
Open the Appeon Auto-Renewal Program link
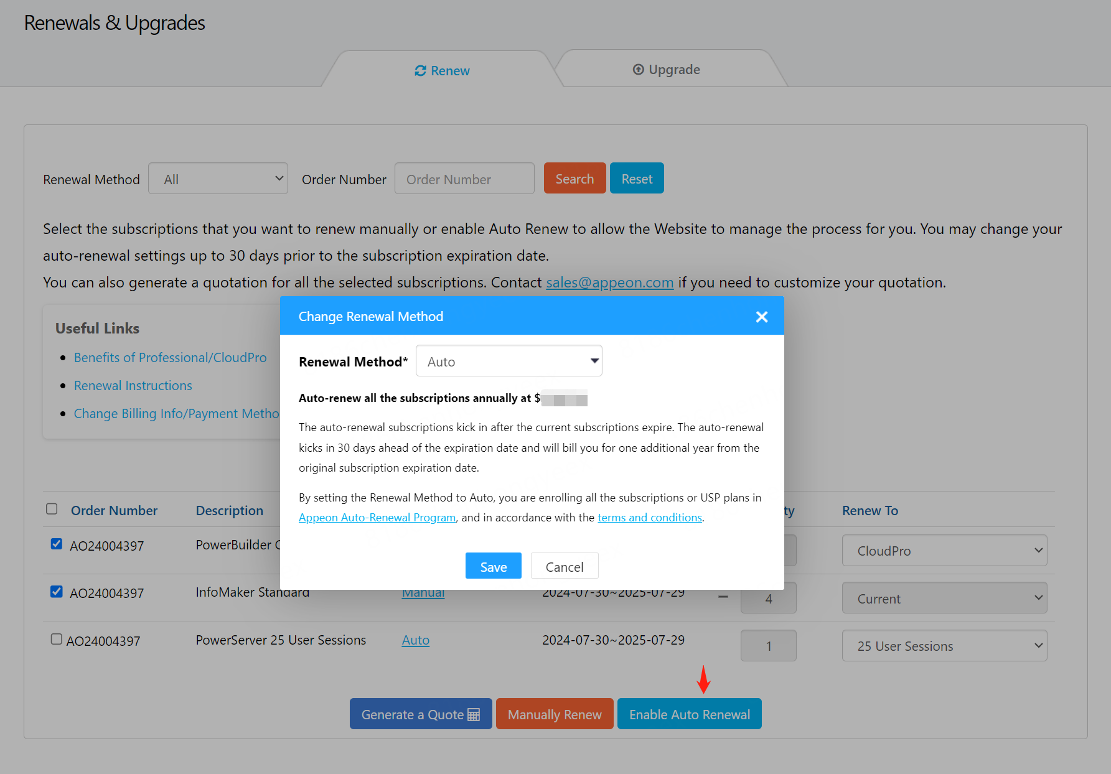377,518
